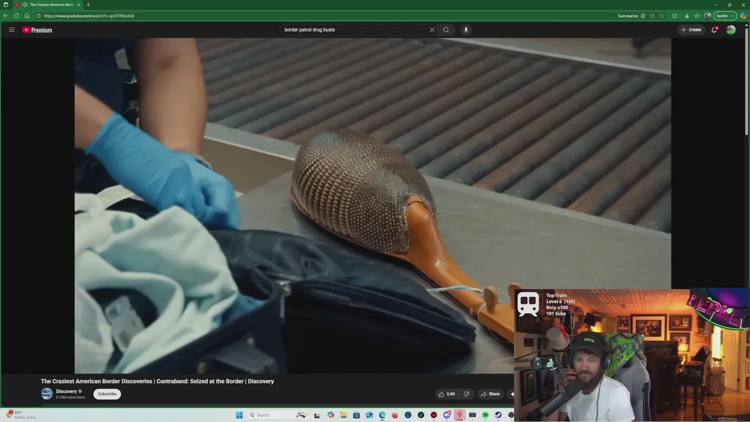Click the taskbar Search box
The image size is (750, 422).
(278, 415)
